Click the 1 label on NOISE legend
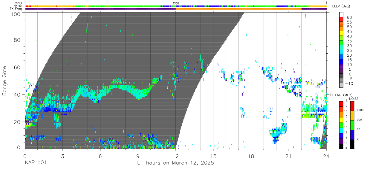The image size is (367, 169). 356,148
